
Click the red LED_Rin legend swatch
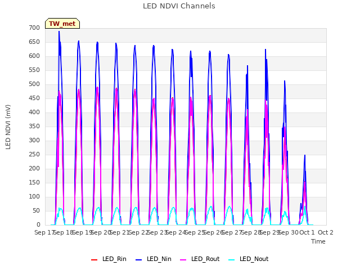point(94,260)
